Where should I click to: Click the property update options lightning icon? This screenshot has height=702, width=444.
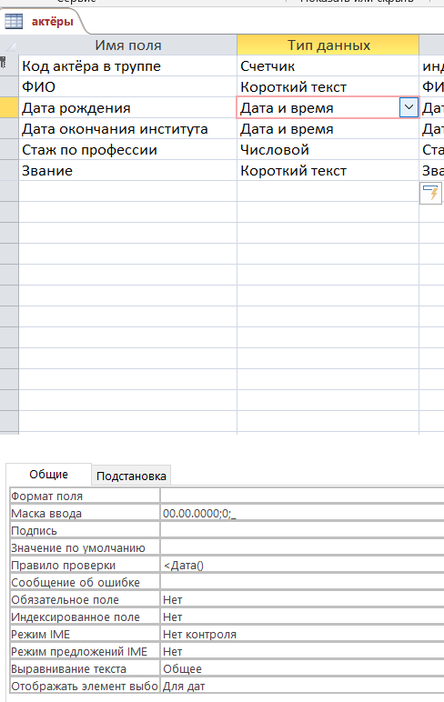[430, 193]
